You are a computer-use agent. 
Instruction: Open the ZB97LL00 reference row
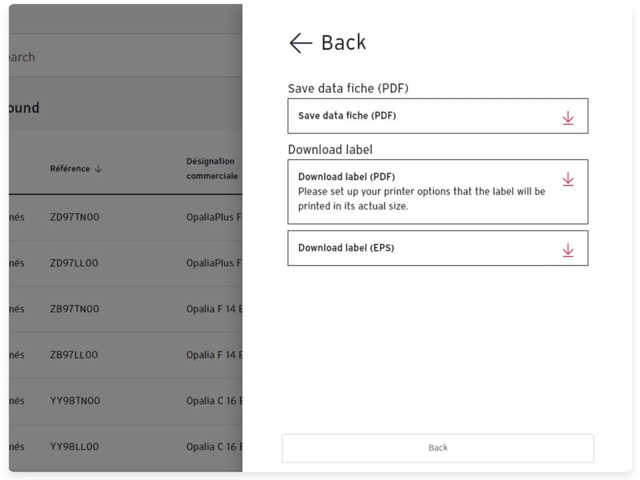coord(74,355)
